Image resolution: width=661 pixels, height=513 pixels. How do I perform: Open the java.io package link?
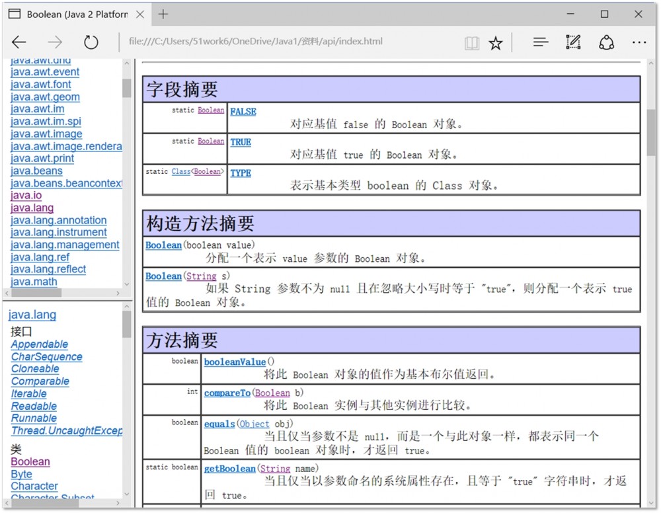[25, 195]
